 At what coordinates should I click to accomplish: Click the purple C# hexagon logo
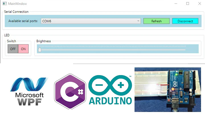70,91
